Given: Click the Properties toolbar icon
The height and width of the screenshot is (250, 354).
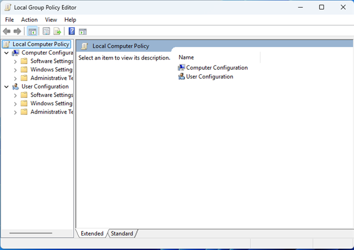Looking at the screenshot, I should pyautogui.click(x=46, y=31).
